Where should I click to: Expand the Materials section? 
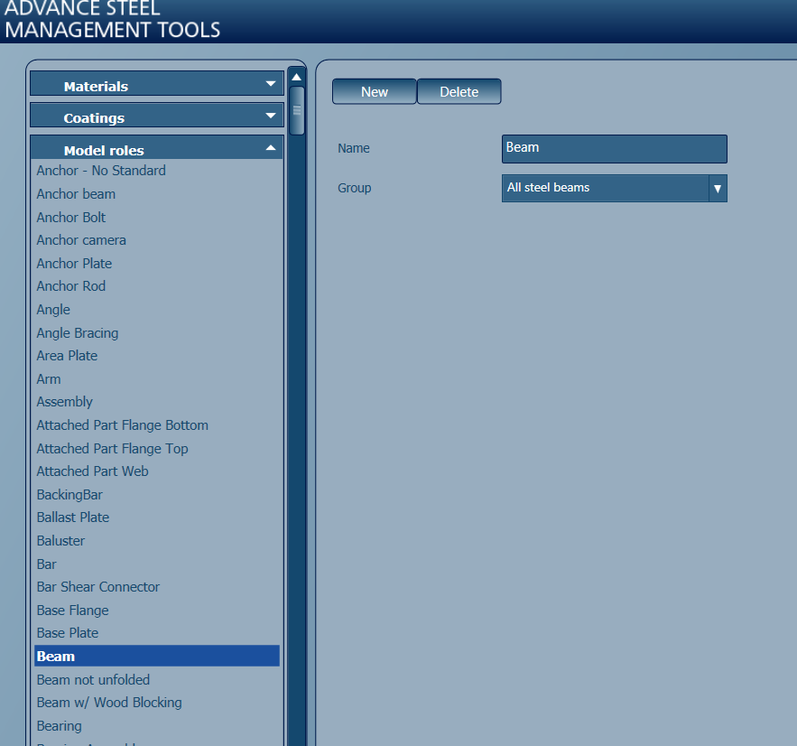(156, 85)
